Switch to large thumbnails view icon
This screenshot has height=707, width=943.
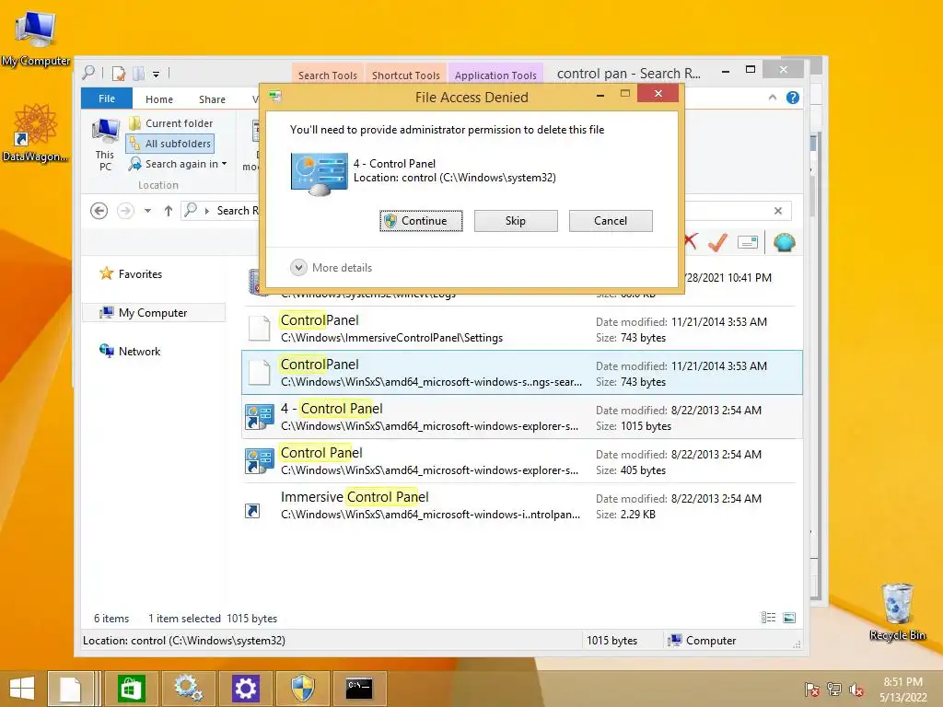click(789, 618)
